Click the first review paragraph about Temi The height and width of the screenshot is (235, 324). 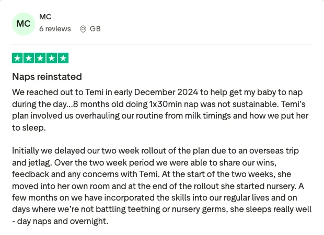click(x=160, y=110)
